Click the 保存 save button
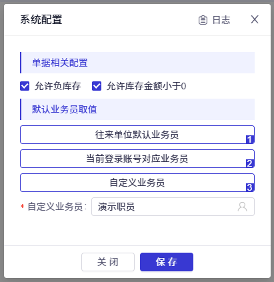Image resolution: width=274 pixels, height=282 pixels. (x=167, y=262)
